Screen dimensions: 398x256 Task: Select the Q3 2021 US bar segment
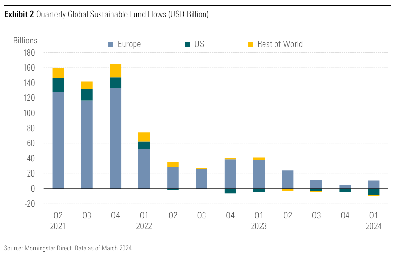tap(87, 95)
